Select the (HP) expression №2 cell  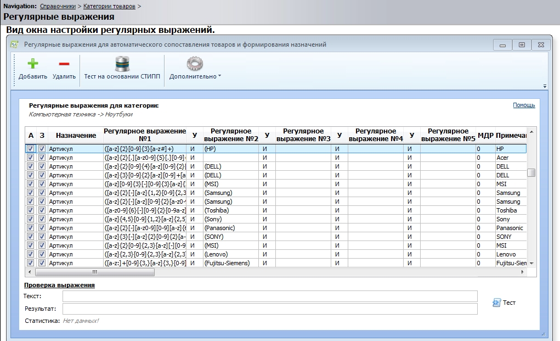click(x=231, y=148)
